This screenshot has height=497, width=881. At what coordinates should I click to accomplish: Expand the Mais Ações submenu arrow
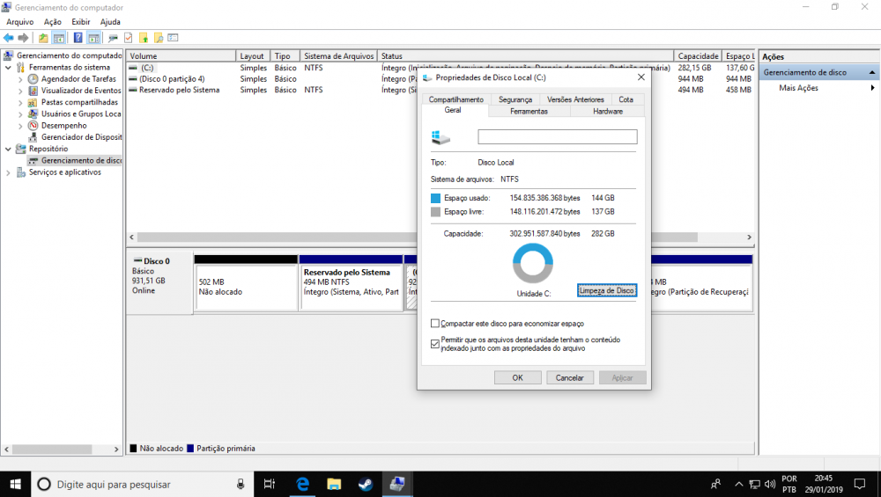(x=872, y=88)
